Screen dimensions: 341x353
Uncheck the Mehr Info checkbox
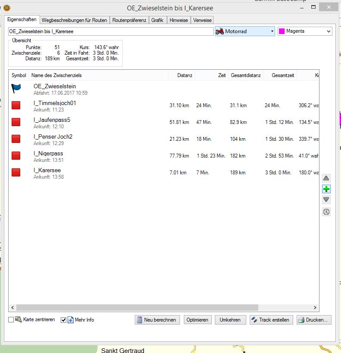(64, 320)
